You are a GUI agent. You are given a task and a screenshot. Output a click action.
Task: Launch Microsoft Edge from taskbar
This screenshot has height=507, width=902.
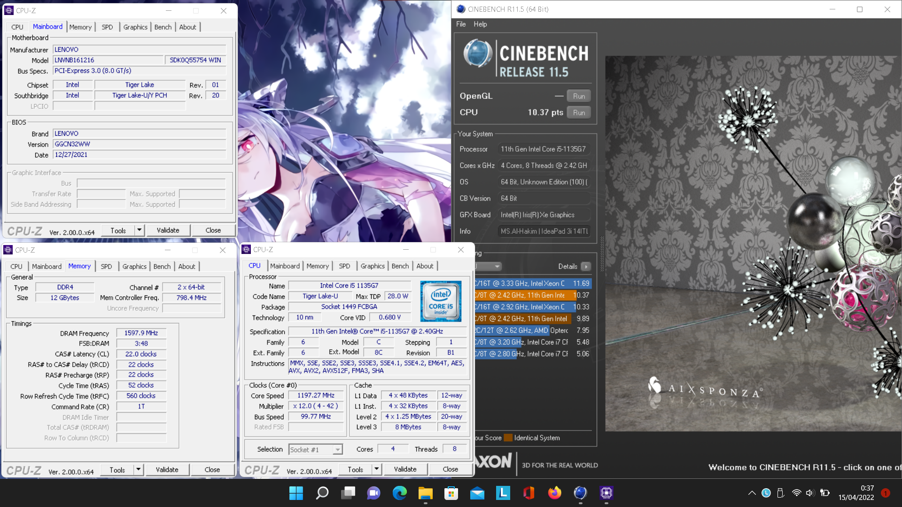[x=400, y=493]
